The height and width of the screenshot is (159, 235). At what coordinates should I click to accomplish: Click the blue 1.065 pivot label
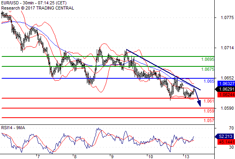point(209,81)
